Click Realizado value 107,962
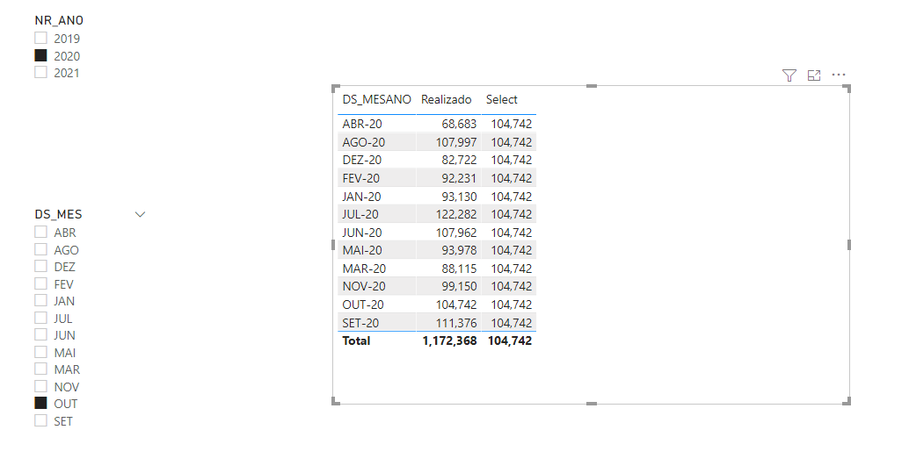The image size is (909, 473). (x=456, y=233)
